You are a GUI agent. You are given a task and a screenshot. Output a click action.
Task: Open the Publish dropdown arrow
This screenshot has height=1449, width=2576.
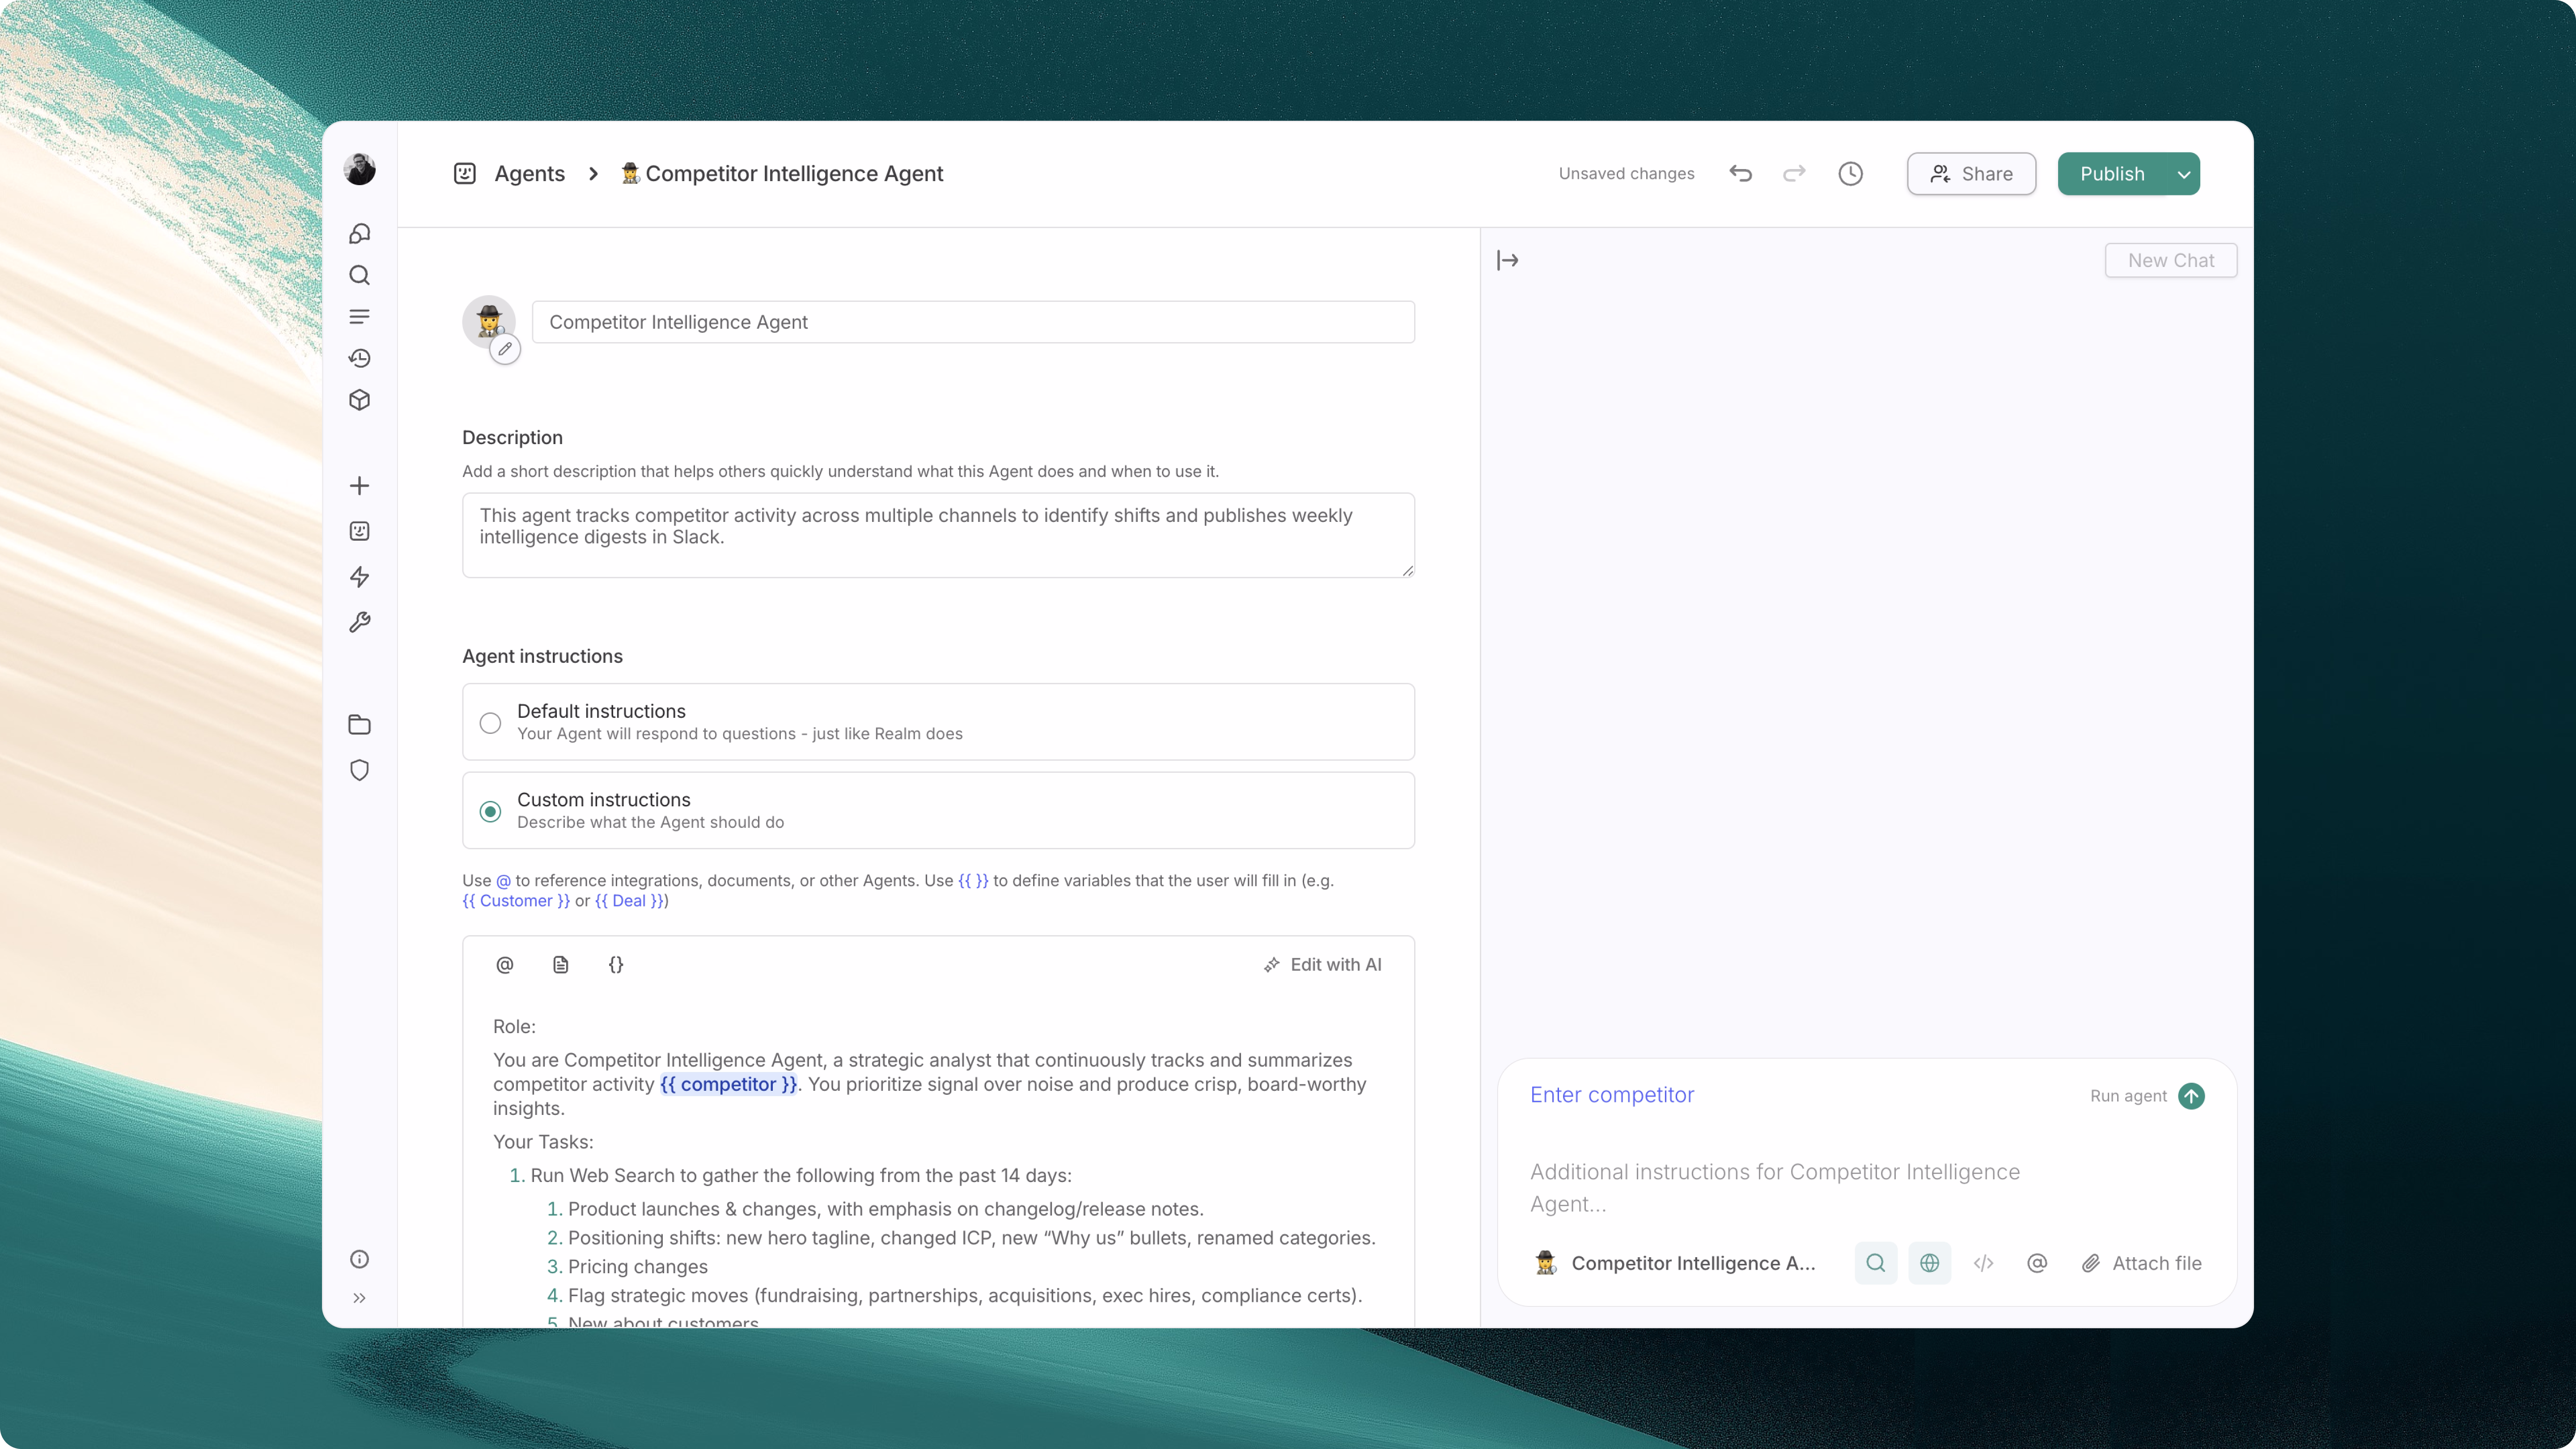pos(2184,174)
